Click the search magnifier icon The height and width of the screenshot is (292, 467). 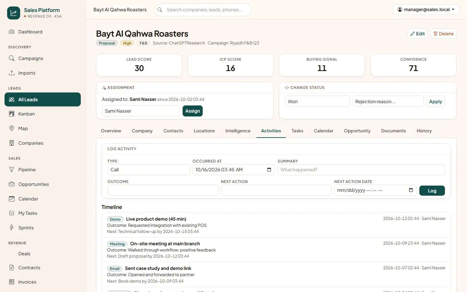pyautogui.click(x=160, y=10)
